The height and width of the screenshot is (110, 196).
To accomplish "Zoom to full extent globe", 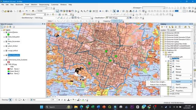I will pyautogui.click(x=90, y=11).
